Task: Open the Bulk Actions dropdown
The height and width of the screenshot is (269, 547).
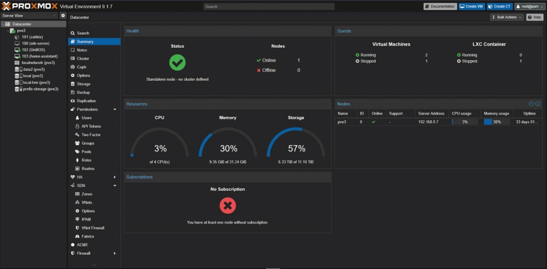Action: coord(507,17)
